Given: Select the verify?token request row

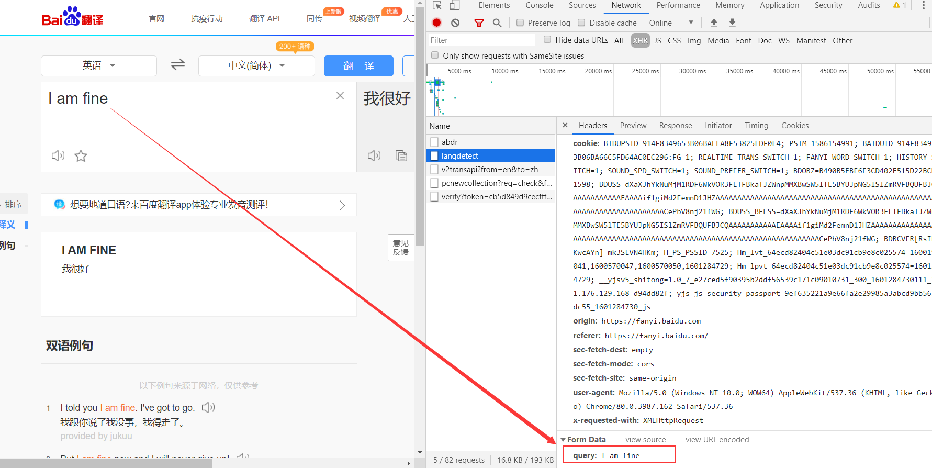Looking at the screenshot, I should (x=491, y=196).
